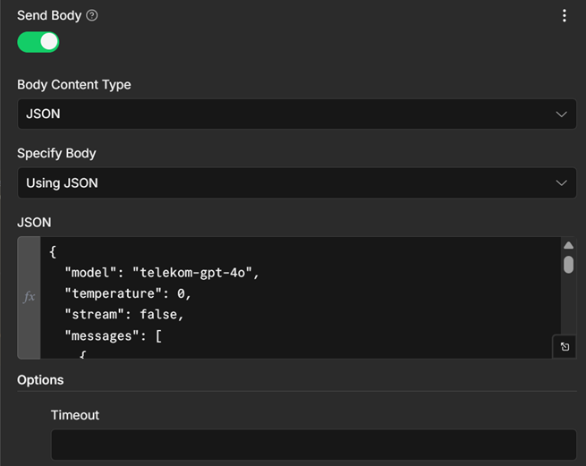This screenshot has height=466, width=586.
Task: Click the "stream": false line in editor
Action: click(x=124, y=315)
